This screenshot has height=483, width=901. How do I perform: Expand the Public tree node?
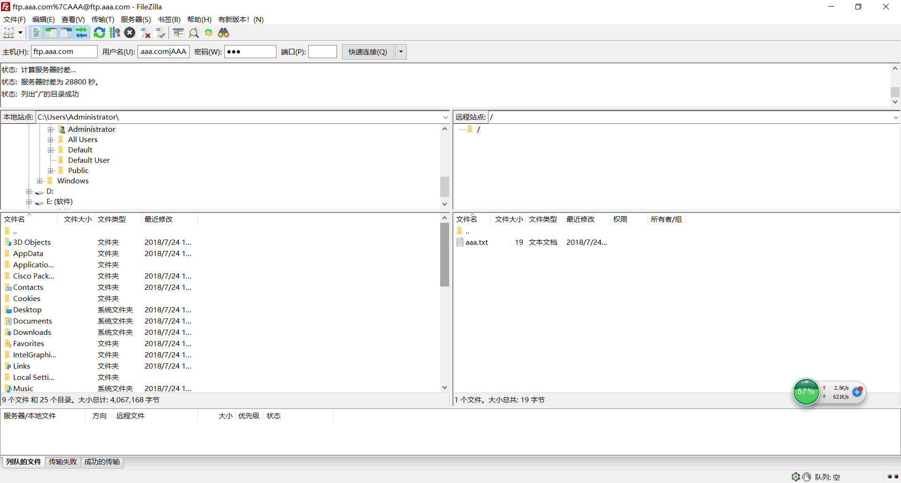click(x=51, y=171)
